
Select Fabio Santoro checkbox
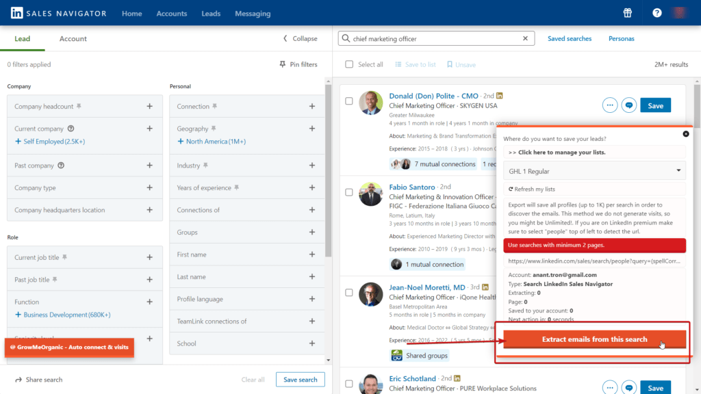tap(349, 192)
